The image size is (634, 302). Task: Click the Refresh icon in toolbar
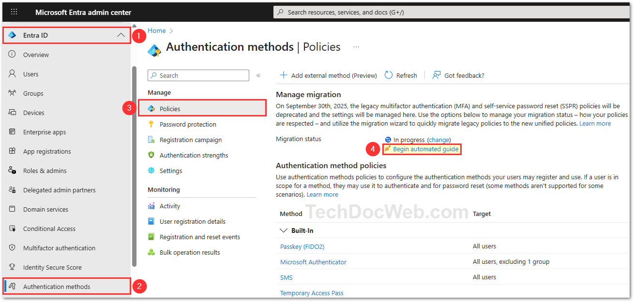(x=389, y=75)
